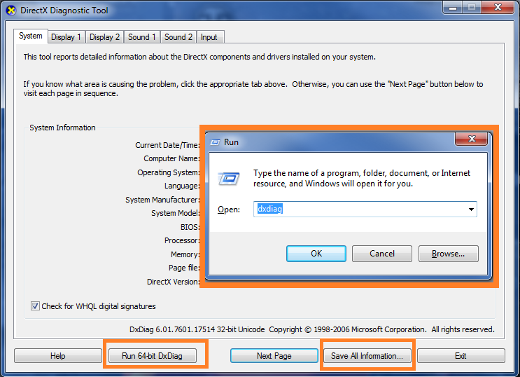The image size is (520, 377).
Task: Click Run 64-bit DxDiag button
Action: 152,356
